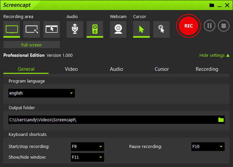Close the Screencapt window
This screenshot has width=233, height=167.
coord(227,5)
